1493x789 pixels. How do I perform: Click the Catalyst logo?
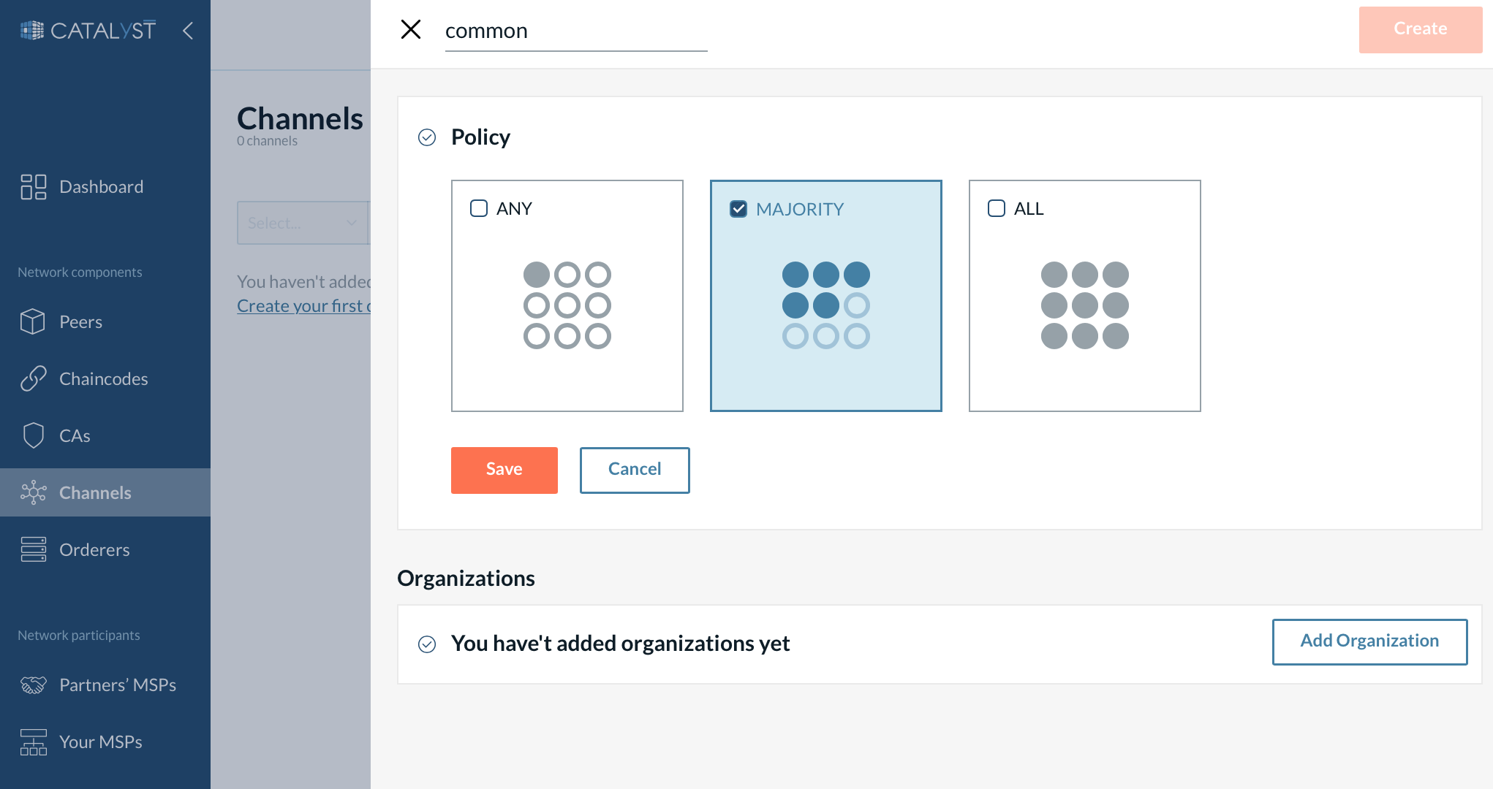tap(88, 30)
